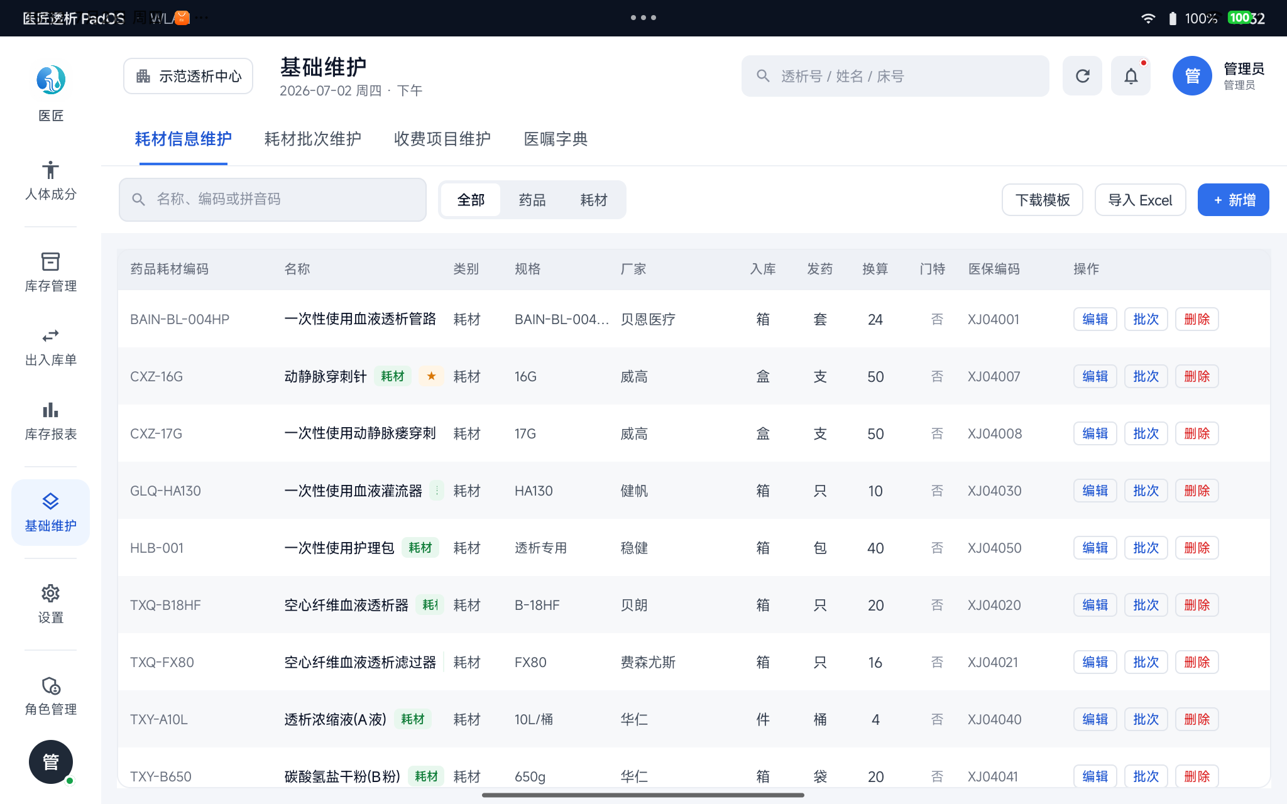The width and height of the screenshot is (1287, 804).
Task: Click 一次性使用血液透析管路 name cell
Action: click(360, 319)
